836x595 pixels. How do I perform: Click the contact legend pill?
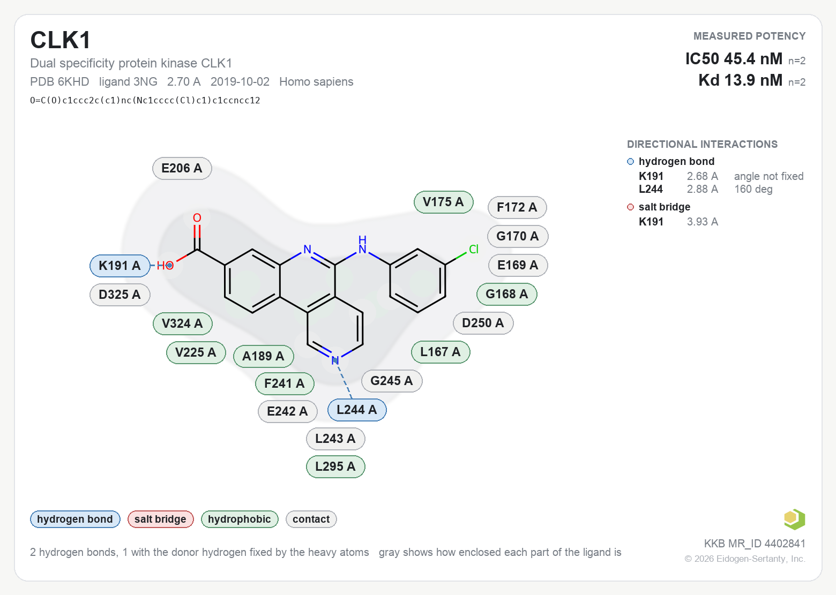[311, 519]
